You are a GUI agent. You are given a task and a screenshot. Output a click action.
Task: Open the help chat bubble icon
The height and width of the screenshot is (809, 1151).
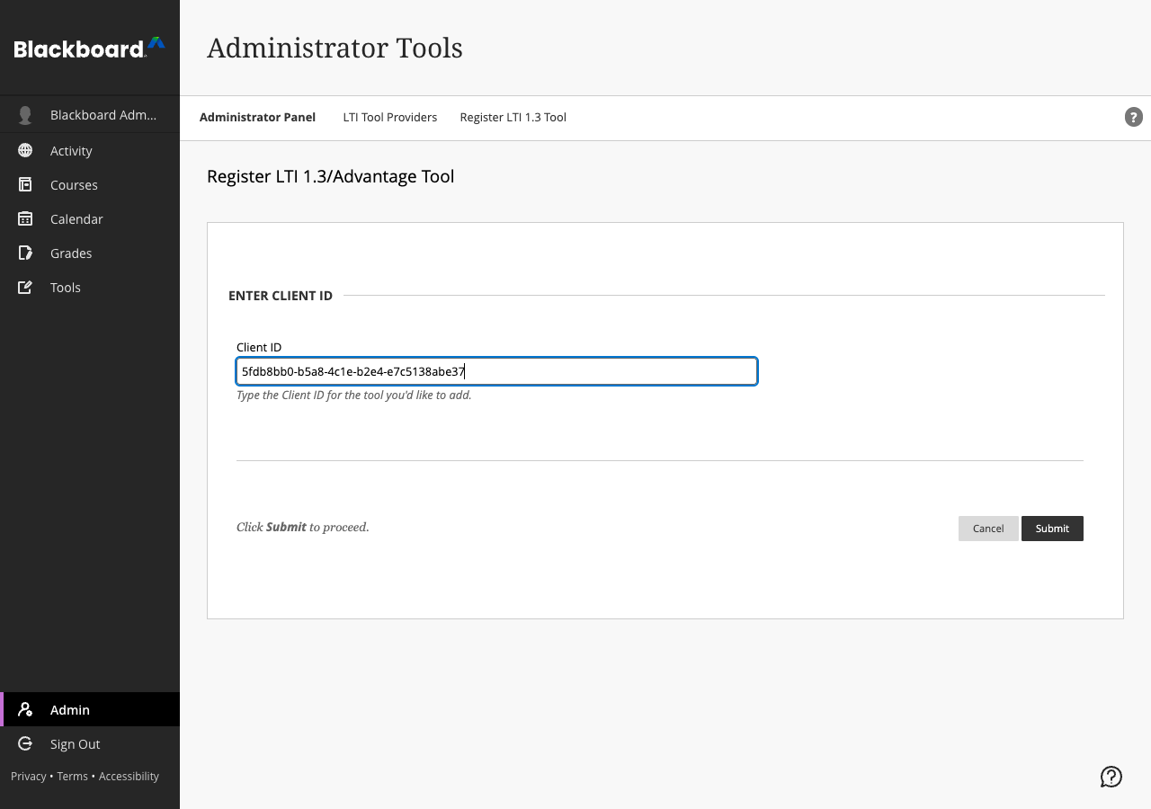1111,777
